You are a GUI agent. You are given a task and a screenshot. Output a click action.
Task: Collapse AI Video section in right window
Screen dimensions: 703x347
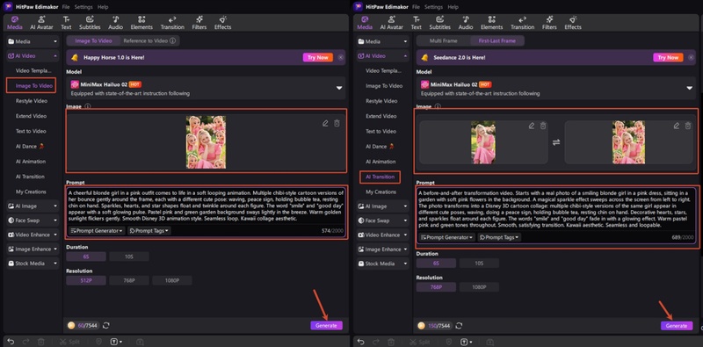coord(383,56)
